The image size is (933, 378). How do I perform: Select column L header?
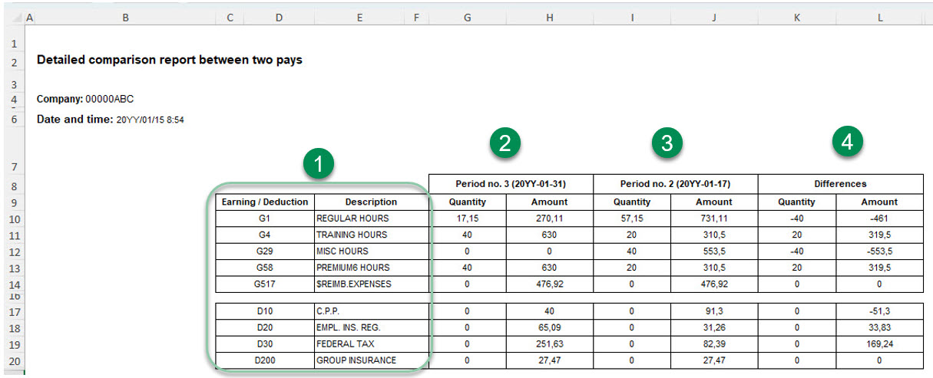878,16
